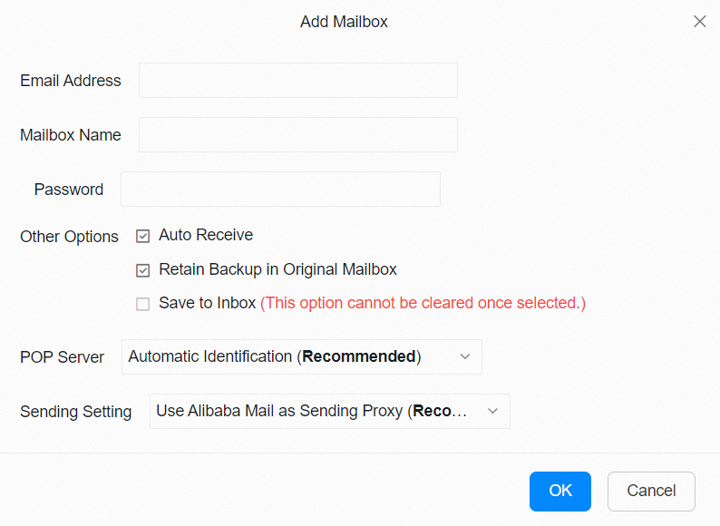Screen dimensions: 720x526
Task: Select the Password input field
Action: [280, 190]
